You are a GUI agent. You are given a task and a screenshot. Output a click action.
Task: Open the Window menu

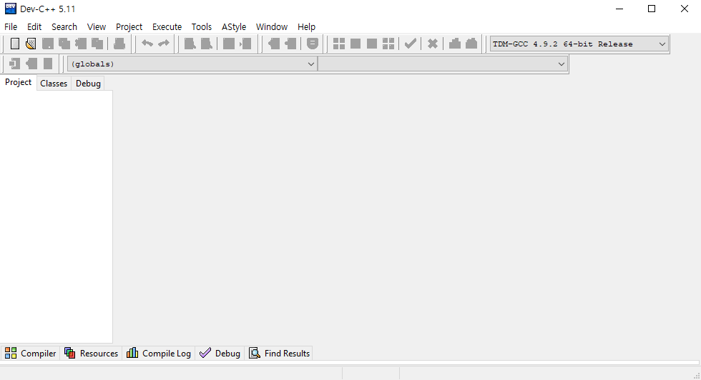271,27
